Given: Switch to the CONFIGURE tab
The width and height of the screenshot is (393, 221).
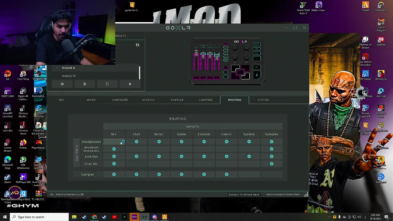Looking at the screenshot, I should [120, 100].
